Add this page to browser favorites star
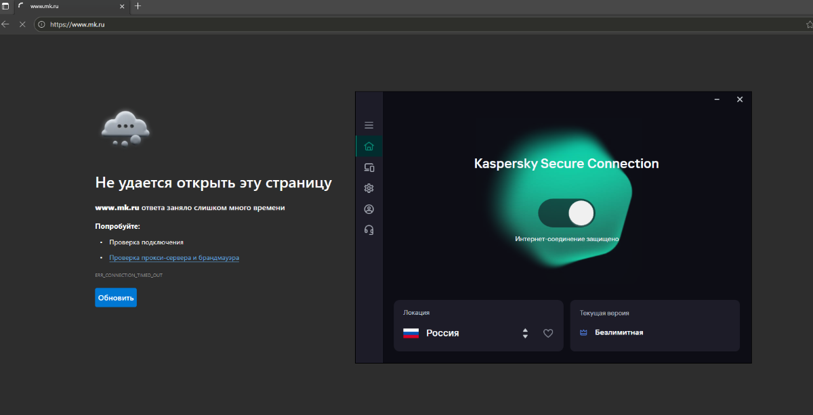The width and height of the screenshot is (813, 415). pos(809,24)
